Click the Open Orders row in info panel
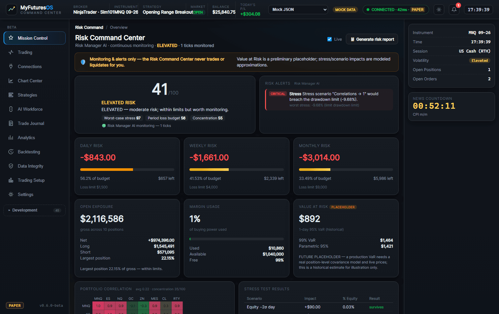 [451, 79]
